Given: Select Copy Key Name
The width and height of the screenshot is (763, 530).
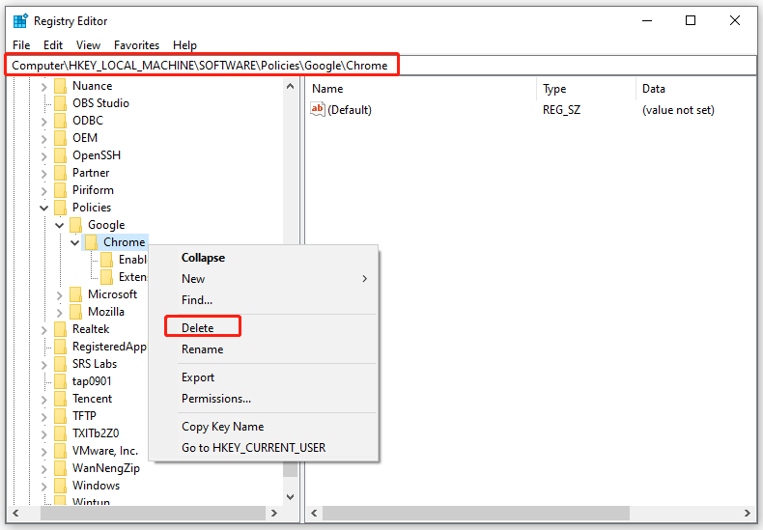Looking at the screenshot, I should (x=264, y=427).
